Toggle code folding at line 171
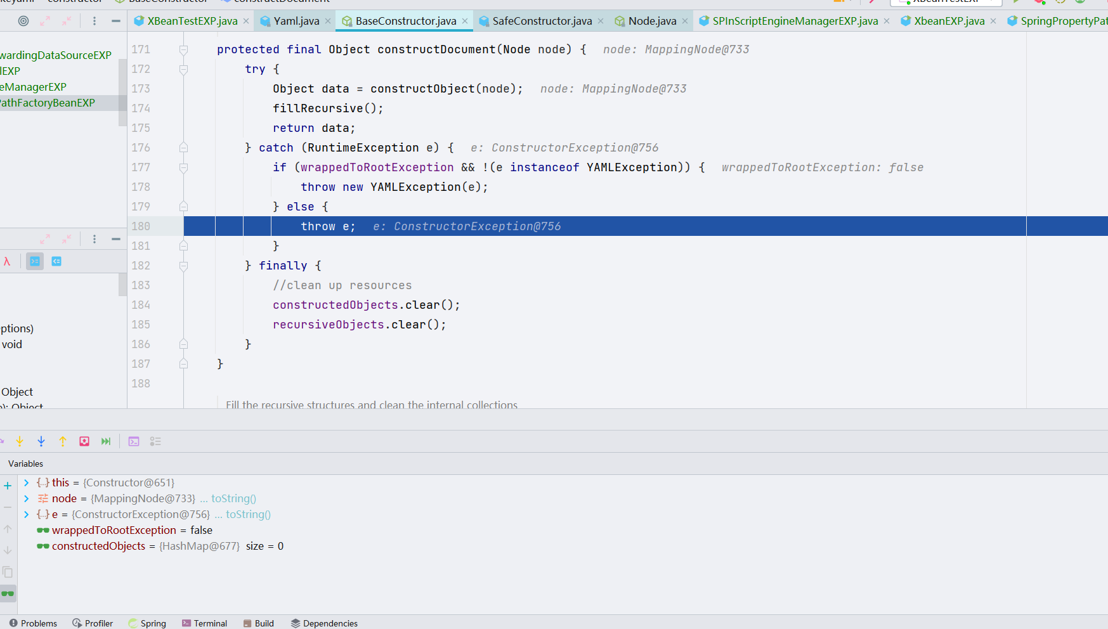 click(x=183, y=49)
